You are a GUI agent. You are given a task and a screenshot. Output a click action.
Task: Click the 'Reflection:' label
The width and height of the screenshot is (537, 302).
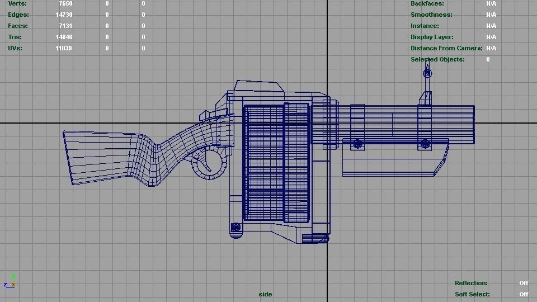(x=471, y=283)
